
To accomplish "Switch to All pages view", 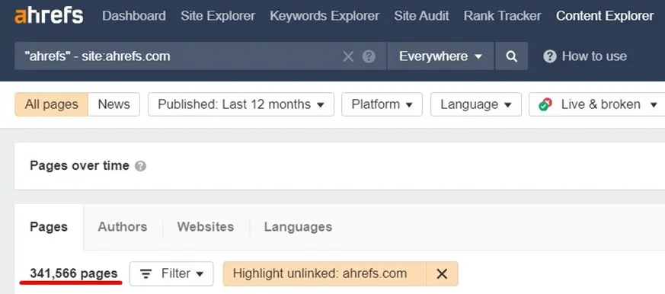I will (x=51, y=104).
